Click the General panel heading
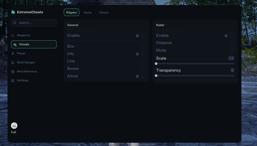Screen dimensions: 257x146 pos(73,25)
